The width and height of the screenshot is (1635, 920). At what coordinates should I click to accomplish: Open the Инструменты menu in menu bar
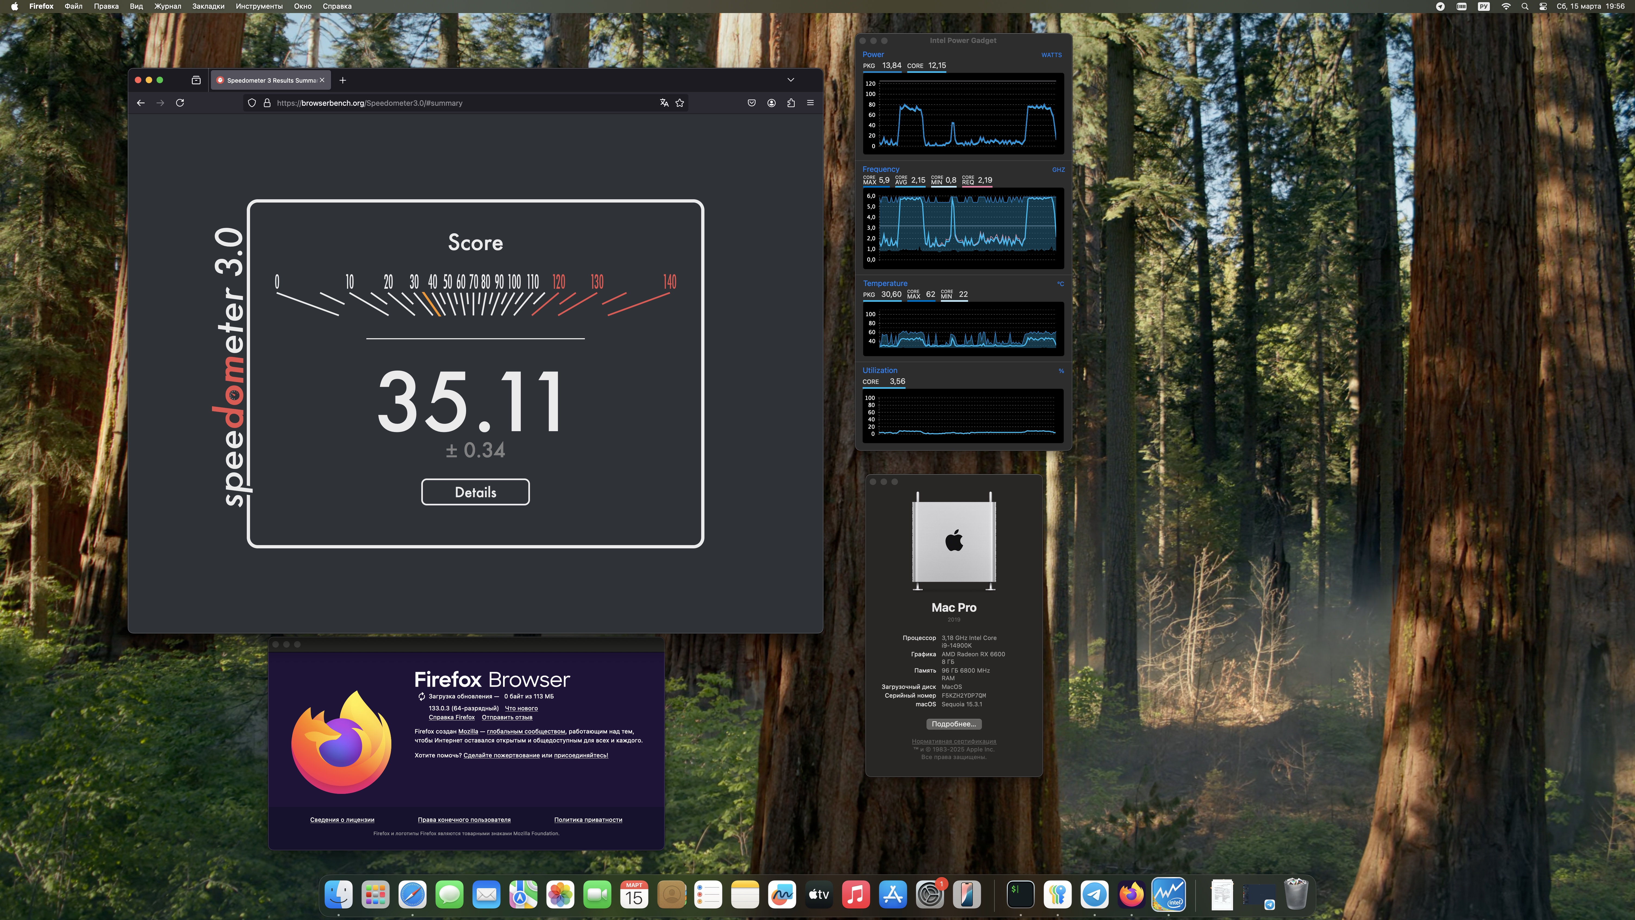pos(259,6)
